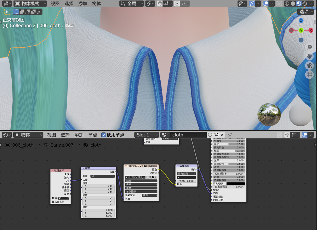
Task: Open the viewport 物体 menu
Action: (x=96, y=3)
